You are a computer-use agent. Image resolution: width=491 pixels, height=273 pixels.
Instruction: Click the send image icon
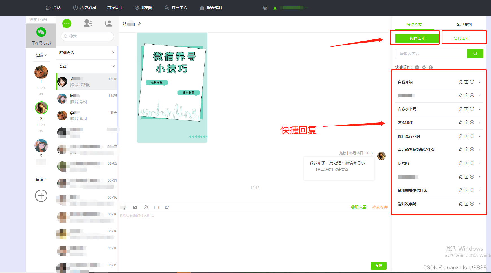click(x=135, y=207)
